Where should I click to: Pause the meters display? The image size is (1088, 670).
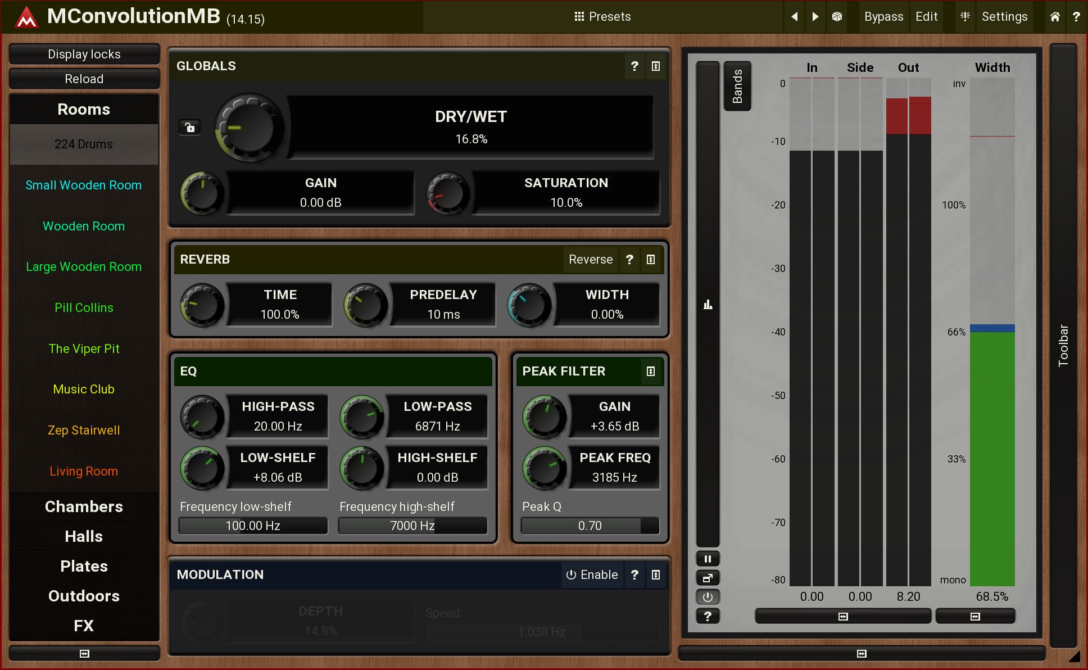point(708,559)
